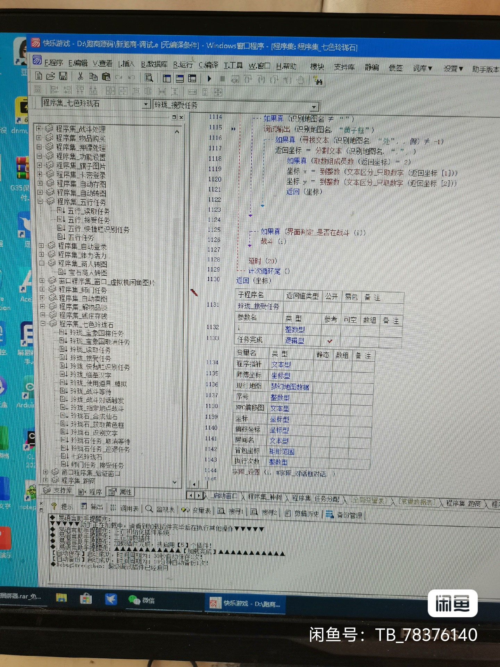Click the editor tab strip scroll-left arrow

click(x=191, y=495)
